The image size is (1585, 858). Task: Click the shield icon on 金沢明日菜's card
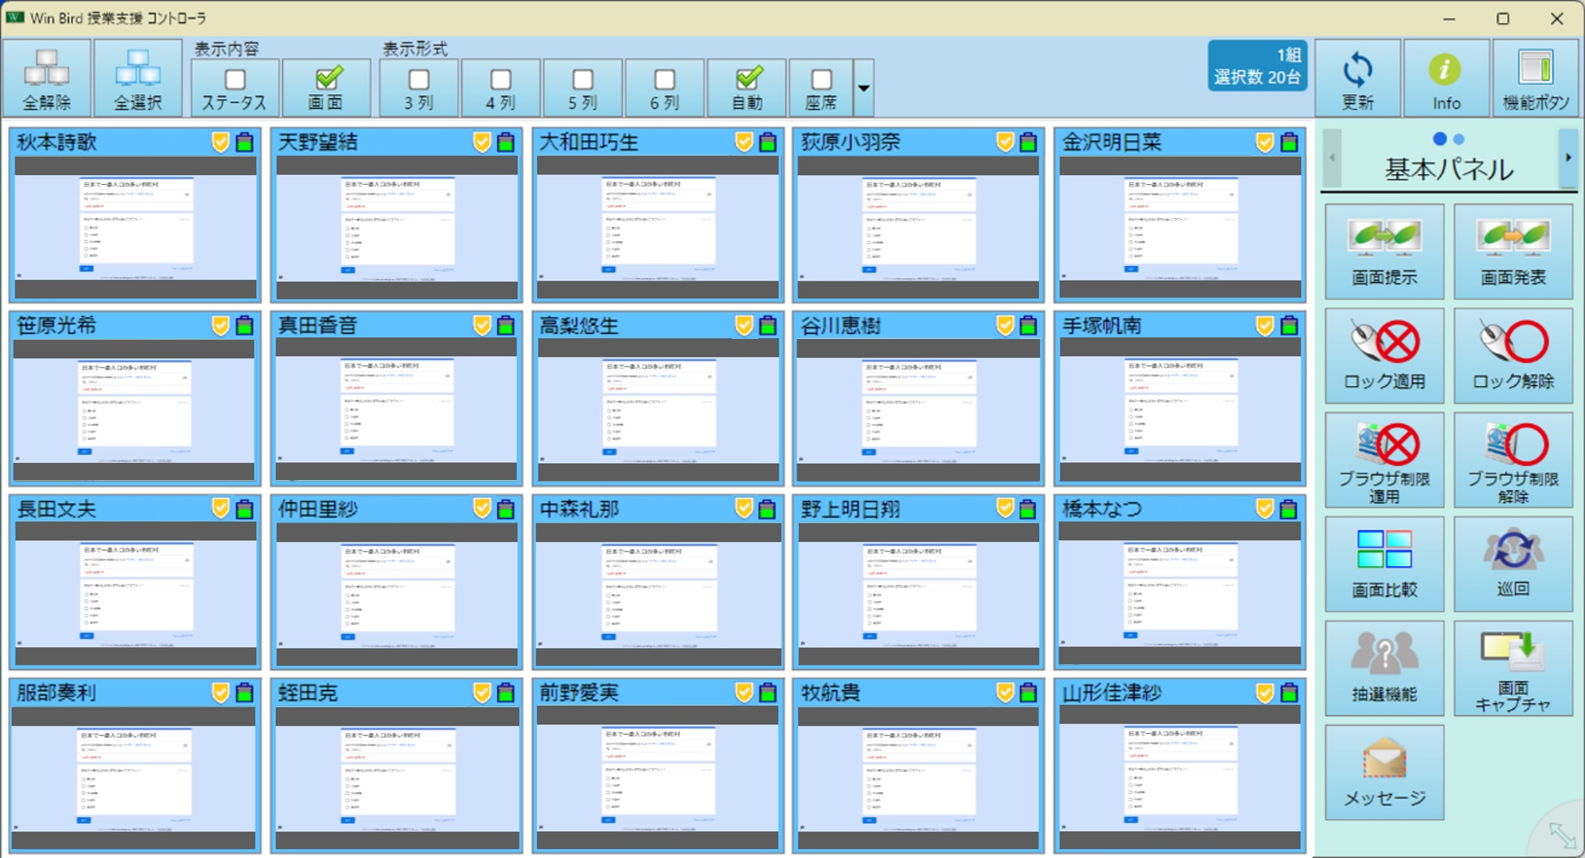(1264, 142)
